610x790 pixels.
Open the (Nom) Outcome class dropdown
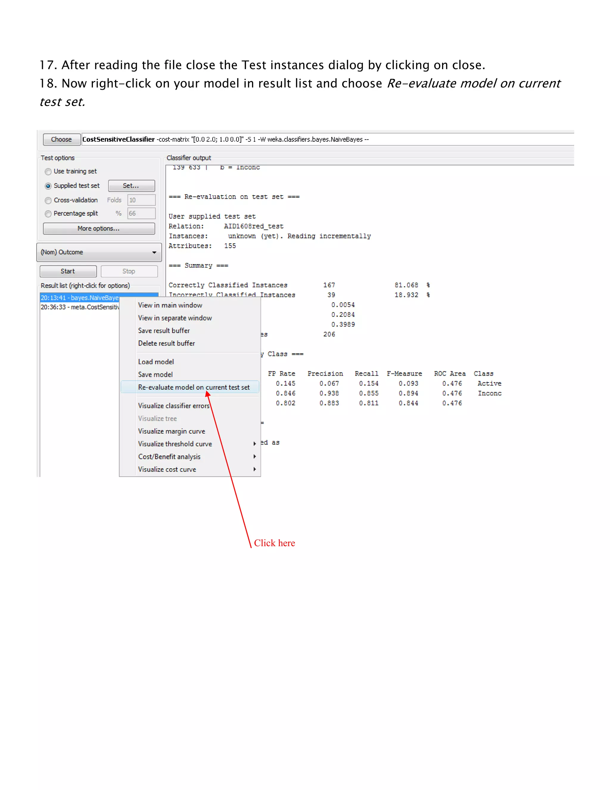click(99, 253)
